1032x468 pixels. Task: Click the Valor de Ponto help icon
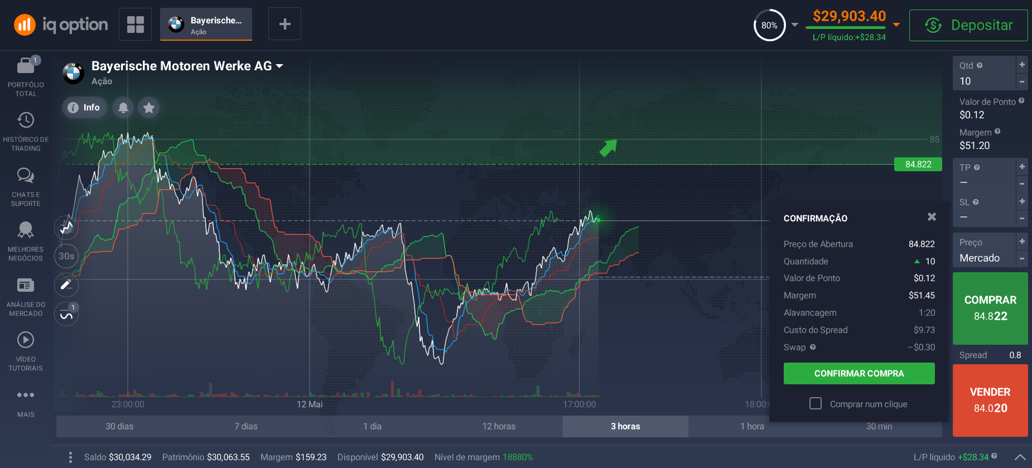1021,101
